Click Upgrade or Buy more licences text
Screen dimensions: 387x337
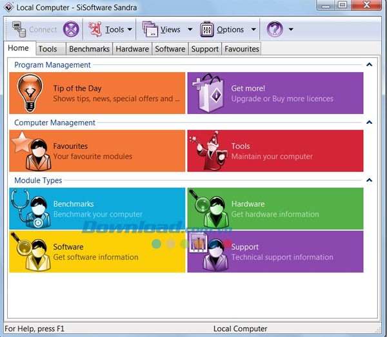(282, 99)
